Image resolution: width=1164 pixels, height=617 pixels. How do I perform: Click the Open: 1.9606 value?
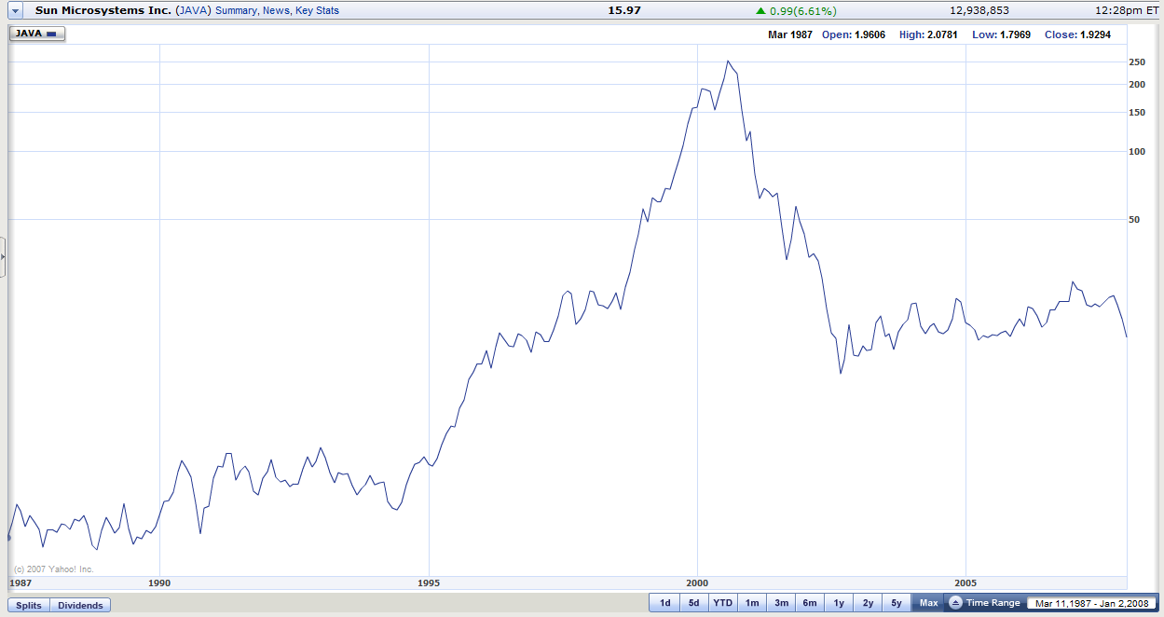pos(854,34)
